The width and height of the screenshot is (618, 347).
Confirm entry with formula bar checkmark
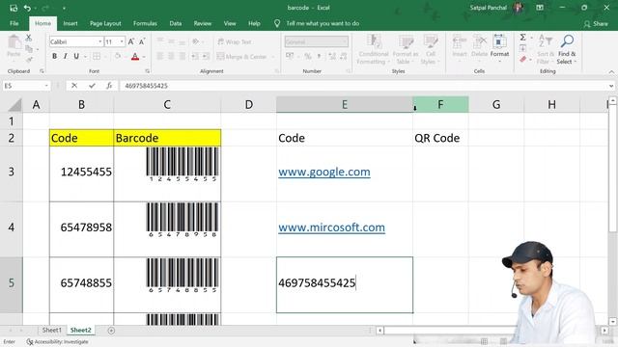pos(92,86)
